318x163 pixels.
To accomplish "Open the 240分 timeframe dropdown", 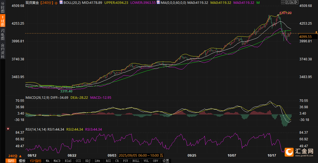I will (x=15, y=156).
